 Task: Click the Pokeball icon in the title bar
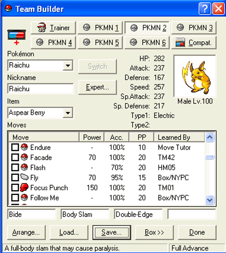click(x=8, y=8)
